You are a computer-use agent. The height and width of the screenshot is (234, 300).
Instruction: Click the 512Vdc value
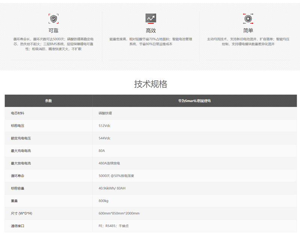click(105, 126)
